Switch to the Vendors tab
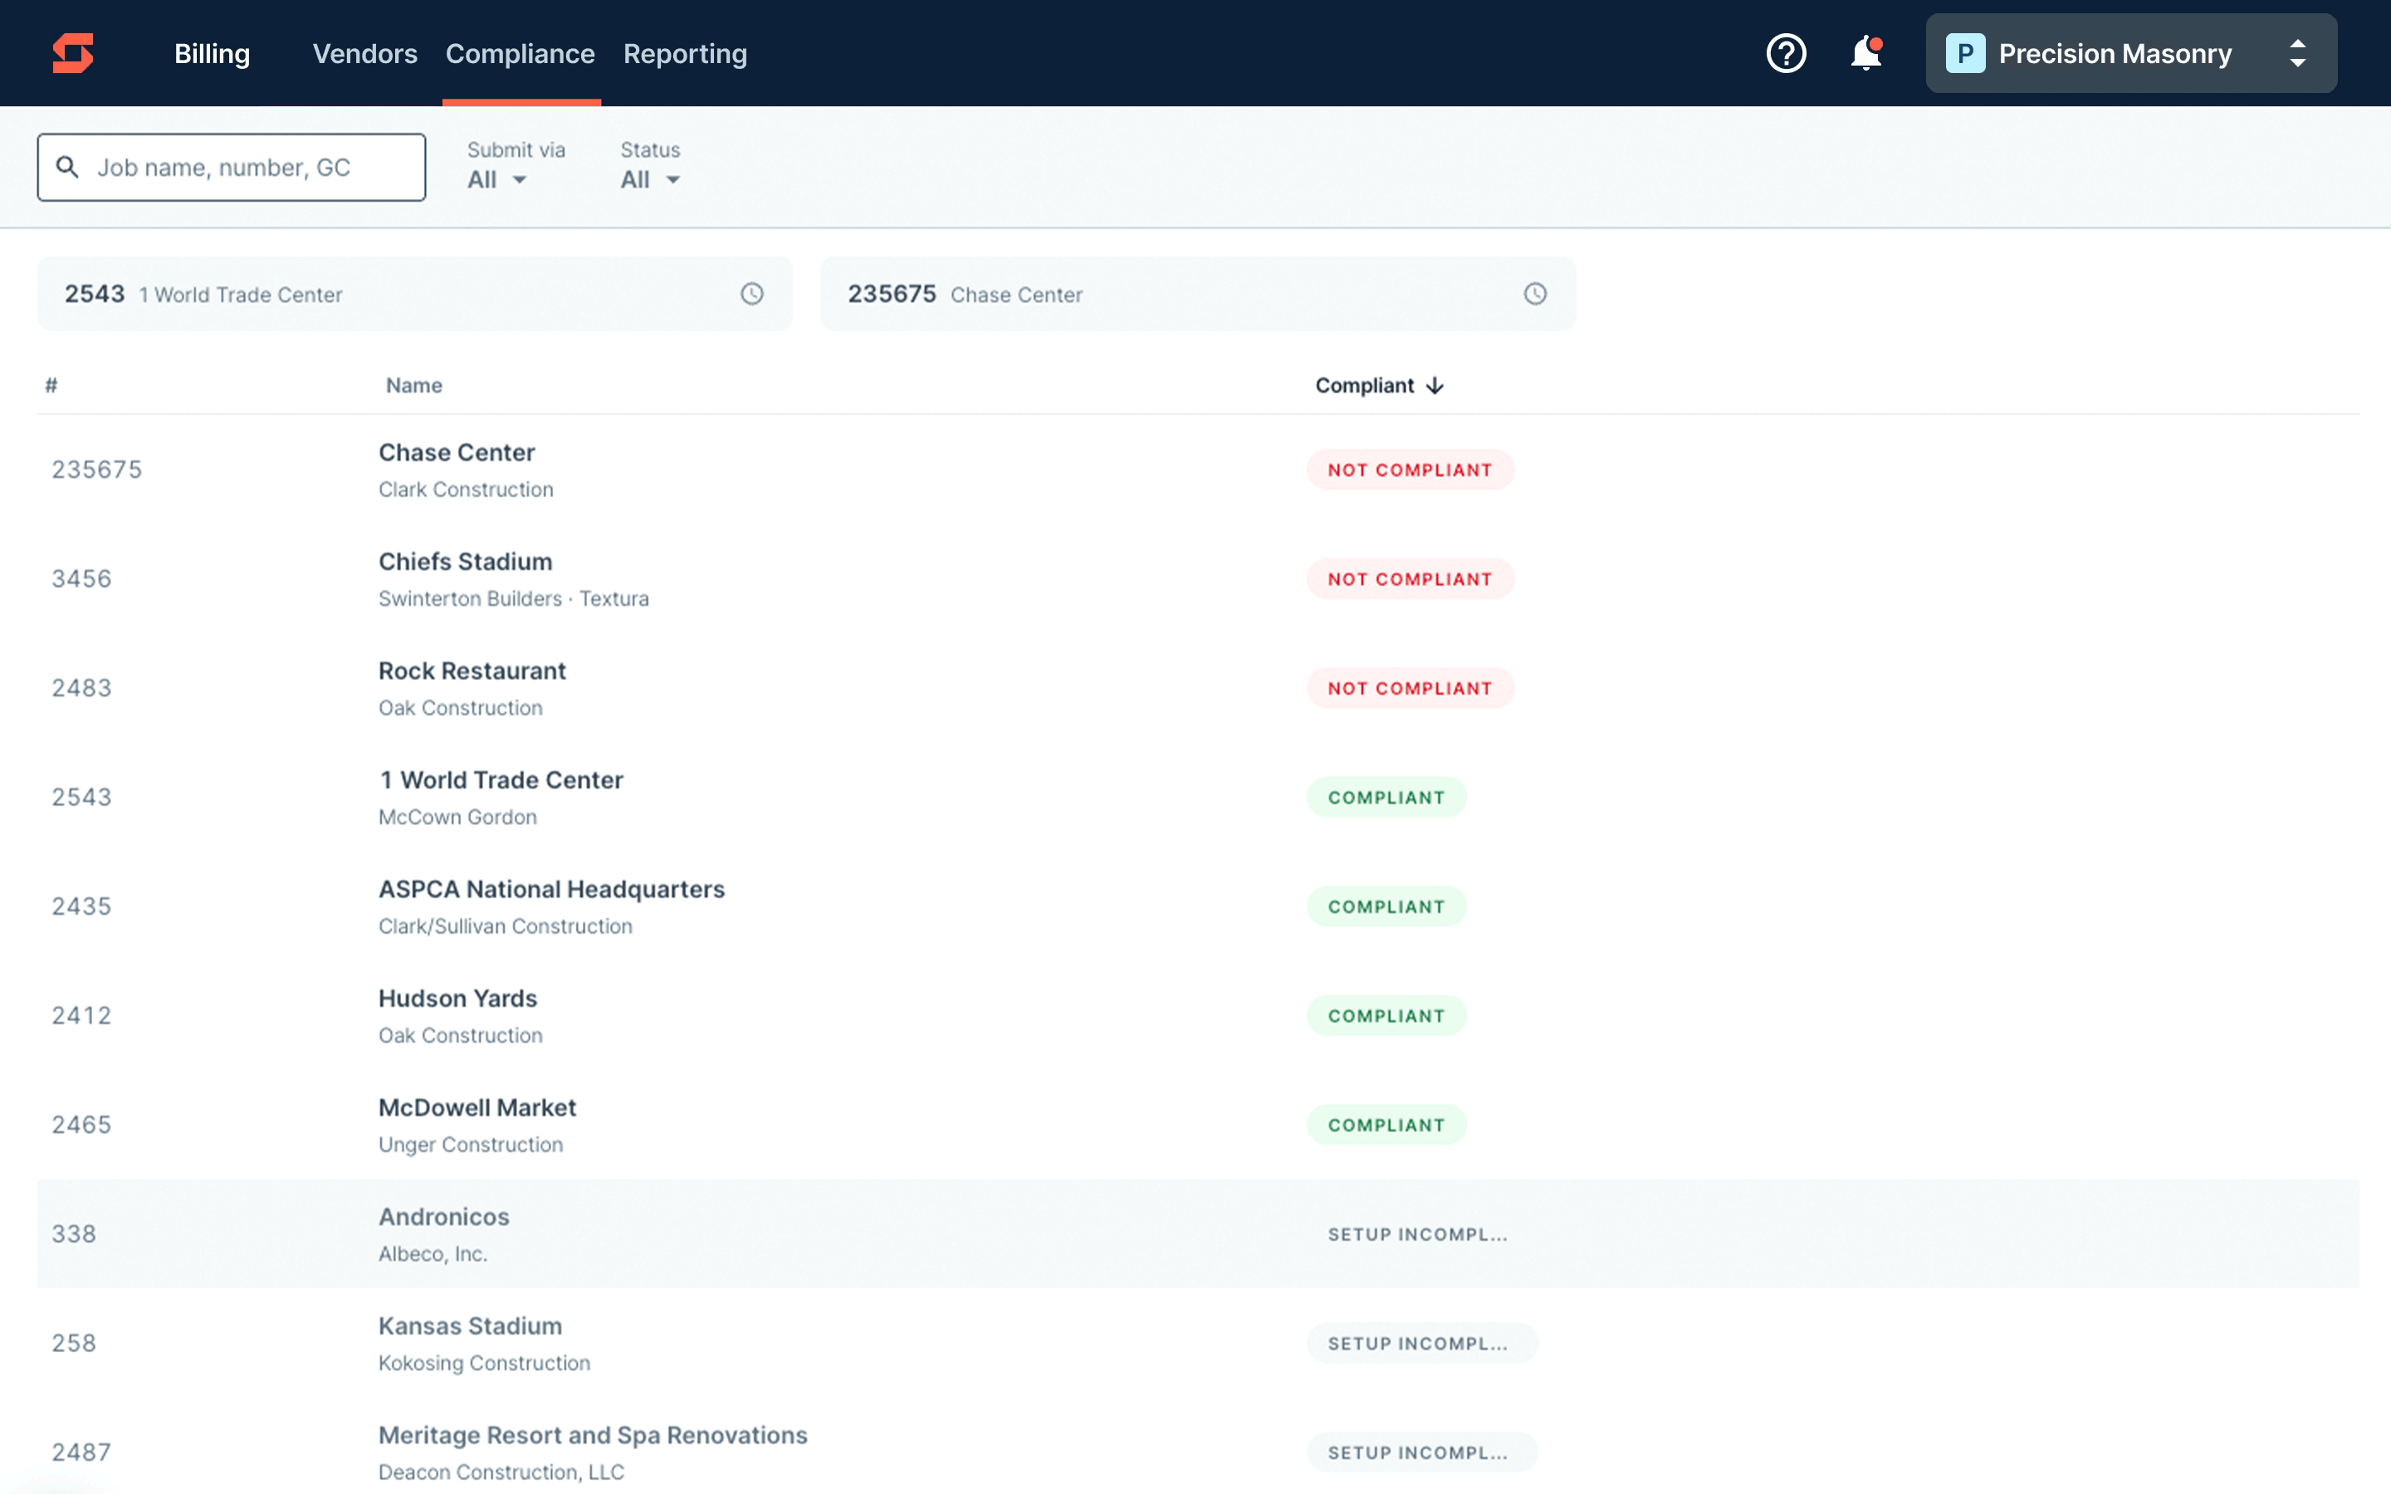This screenshot has width=2391, height=1494. [364, 53]
